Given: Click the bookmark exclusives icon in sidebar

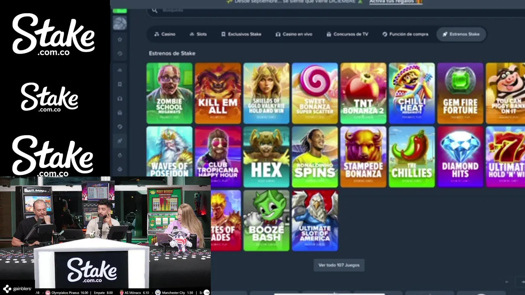Looking at the screenshot, I should [120, 84].
